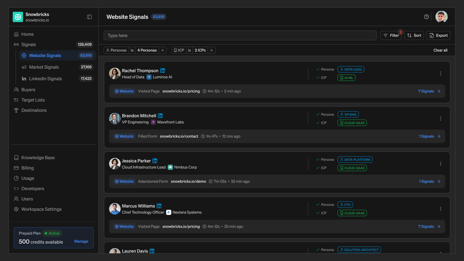Click the Snowbricks logo icon
The height and width of the screenshot is (261, 464).
18,17
